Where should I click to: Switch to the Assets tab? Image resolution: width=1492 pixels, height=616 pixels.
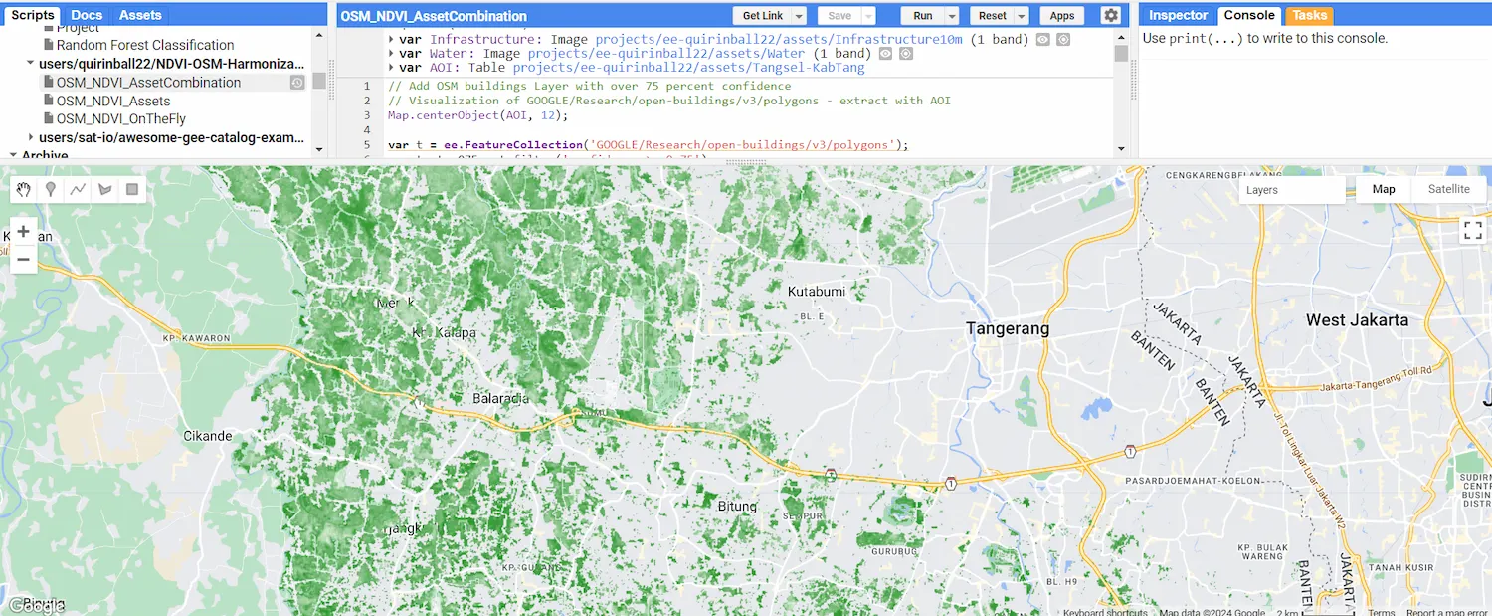point(140,15)
